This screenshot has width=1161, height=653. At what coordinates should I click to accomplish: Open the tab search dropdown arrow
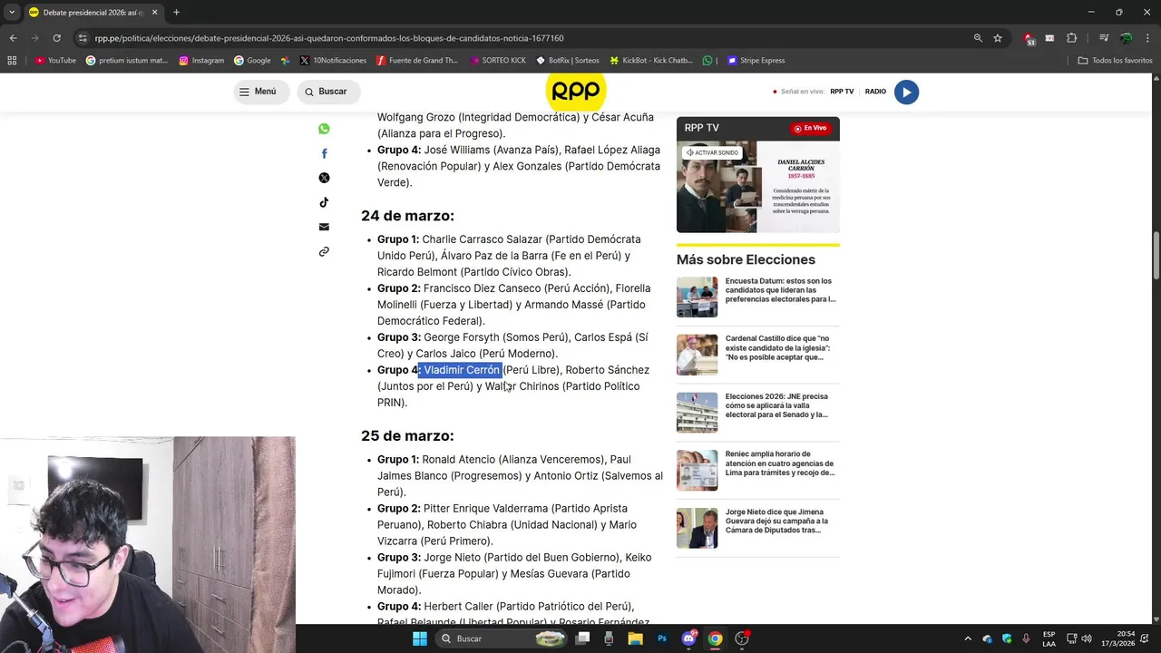point(11,13)
